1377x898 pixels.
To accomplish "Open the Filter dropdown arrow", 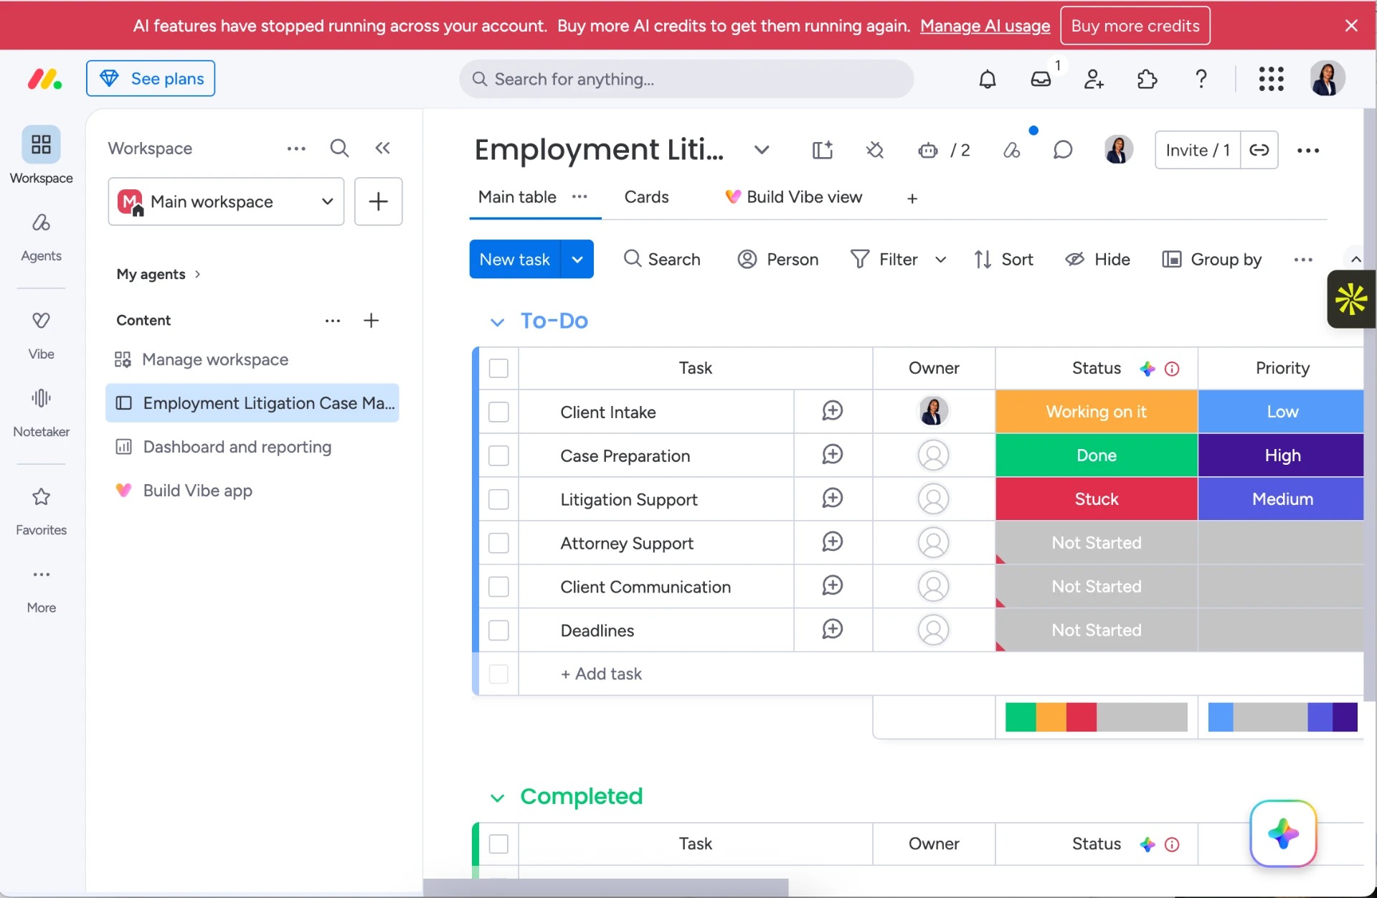I will (x=941, y=260).
